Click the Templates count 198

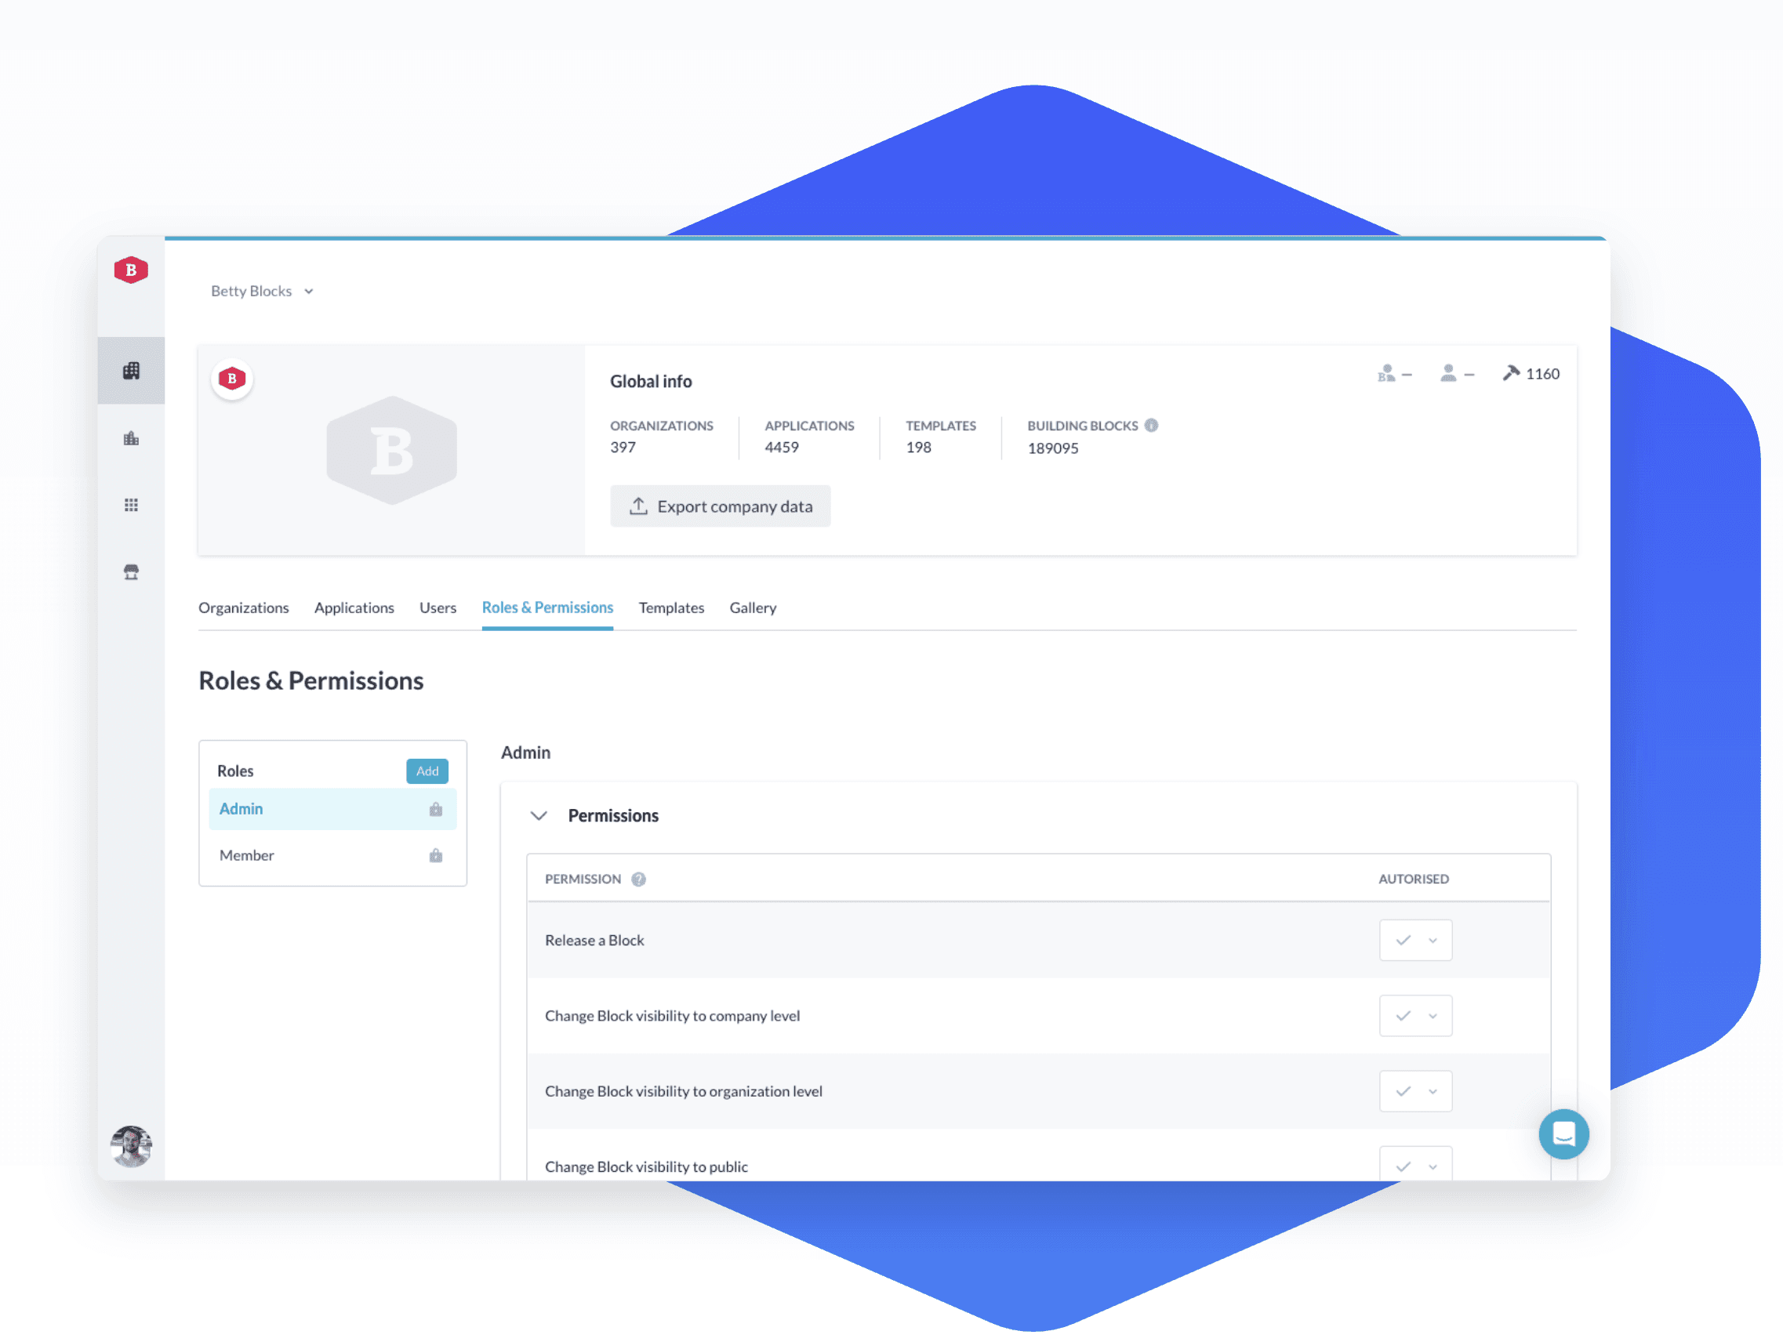919,448
